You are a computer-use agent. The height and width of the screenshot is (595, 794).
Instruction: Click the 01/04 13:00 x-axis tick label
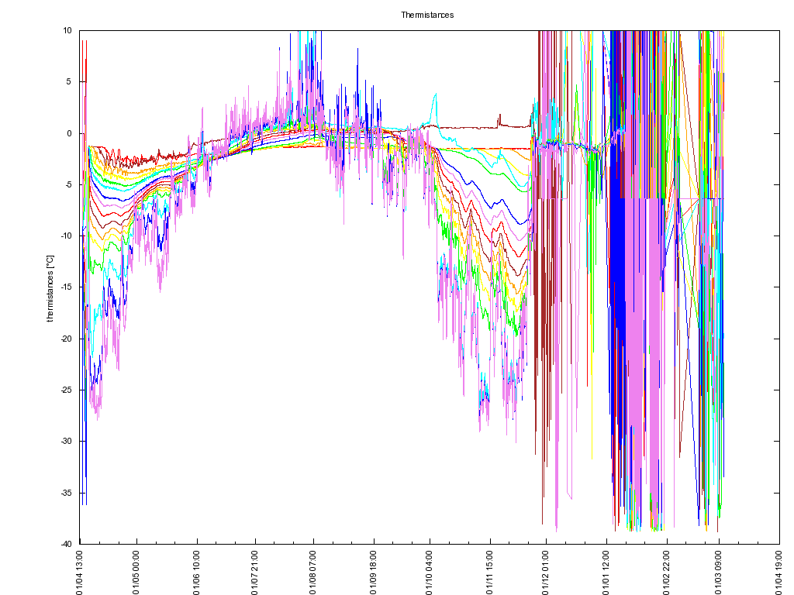79,572
